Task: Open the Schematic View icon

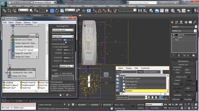Action: (167, 11)
